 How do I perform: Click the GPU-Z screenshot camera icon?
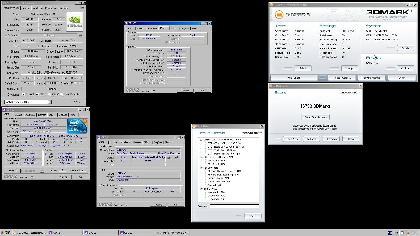coord(82,8)
